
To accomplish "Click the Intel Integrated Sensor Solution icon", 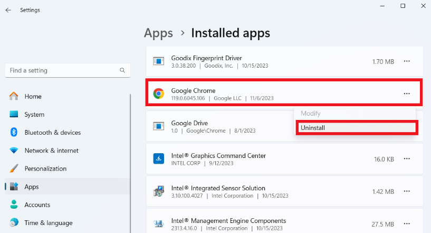I will tap(159, 191).
